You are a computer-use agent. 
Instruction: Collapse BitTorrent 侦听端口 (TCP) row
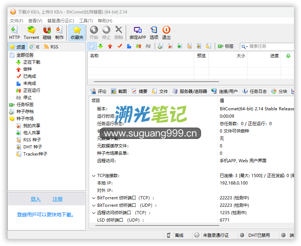[x=94, y=198]
